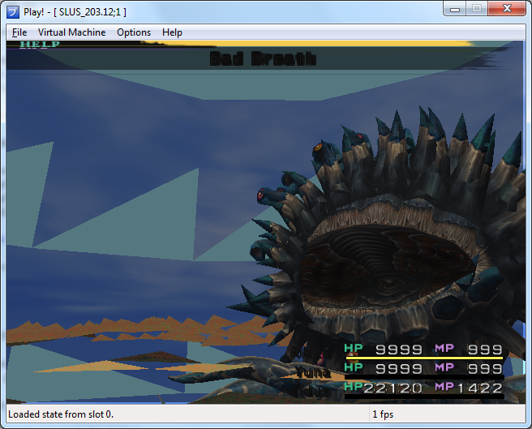Viewport: 532px width, 429px height.
Task: Open the File menu
Action: click(19, 32)
